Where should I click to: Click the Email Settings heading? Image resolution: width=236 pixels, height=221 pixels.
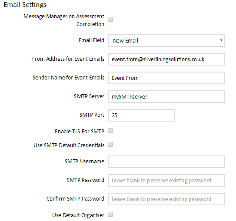pyautogui.click(x=25, y=5)
